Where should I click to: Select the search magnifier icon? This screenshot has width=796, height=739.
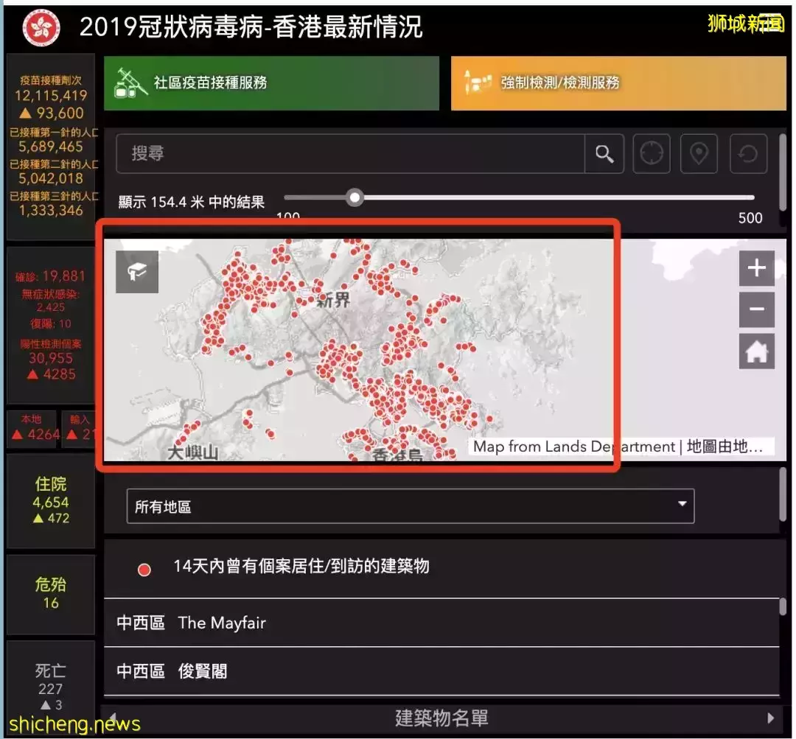pyautogui.click(x=604, y=153)
